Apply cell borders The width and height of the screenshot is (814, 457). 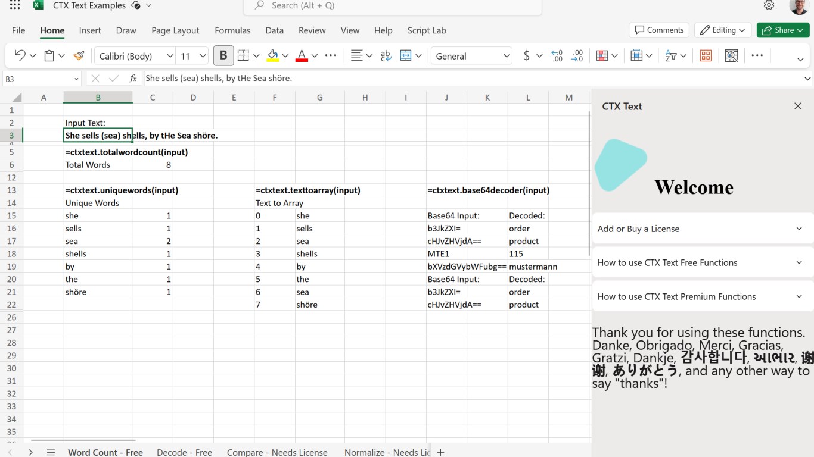[x=243, y=55]
